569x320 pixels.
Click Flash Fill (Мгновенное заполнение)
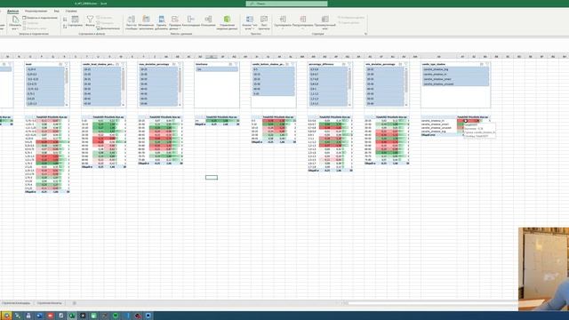pos(146,23)
